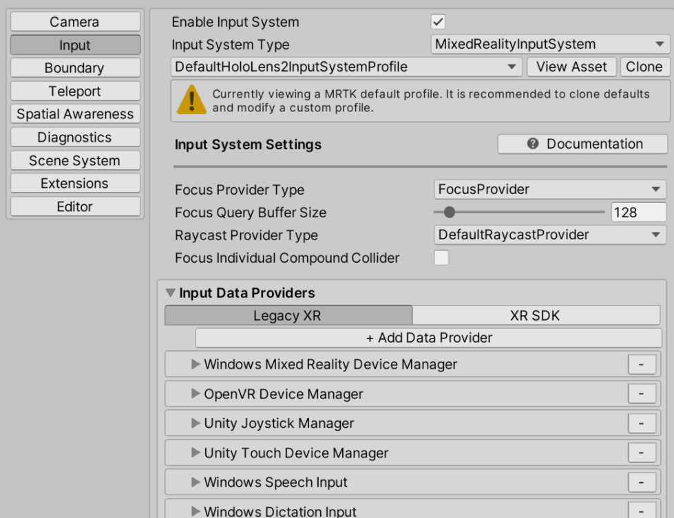Expand Windows Mixed Reality Device Manager entry

tap(196, 365)
